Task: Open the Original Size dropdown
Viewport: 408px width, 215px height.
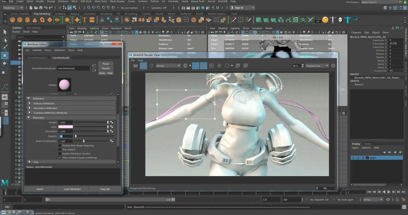Action: (317, 66)
